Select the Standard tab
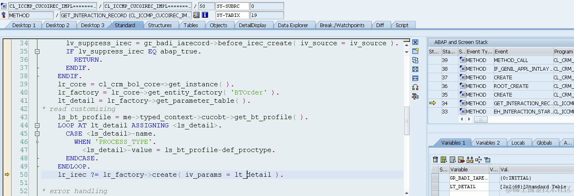Screen dimensions: 574x196 tap(125, 25)
